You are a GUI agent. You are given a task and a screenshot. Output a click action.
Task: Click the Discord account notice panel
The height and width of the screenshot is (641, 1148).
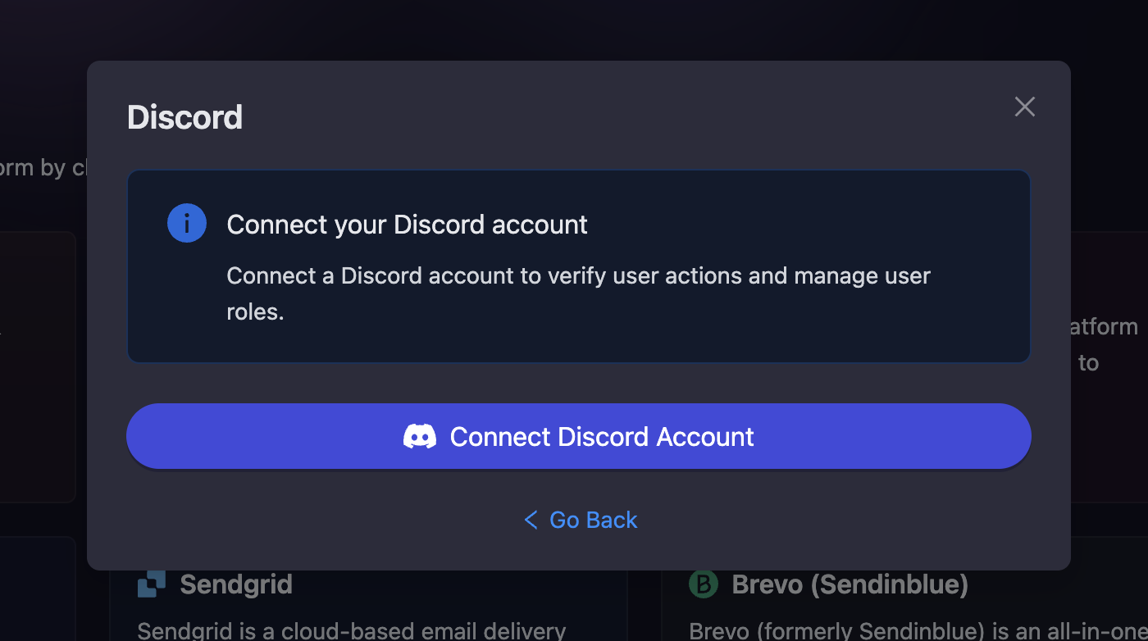point(579,266)
